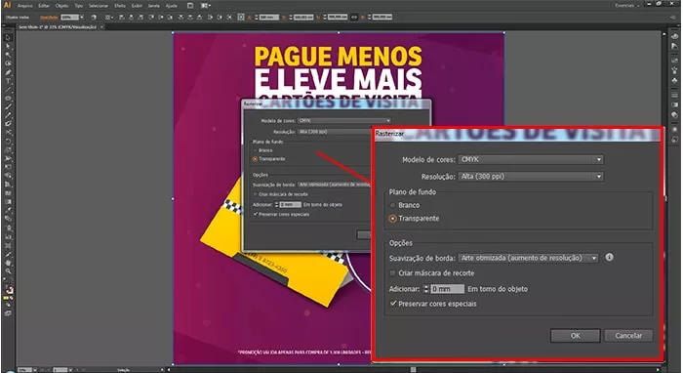Select the Pen tool
Screen dimensions: 683x373
click(x=8, y=72)
